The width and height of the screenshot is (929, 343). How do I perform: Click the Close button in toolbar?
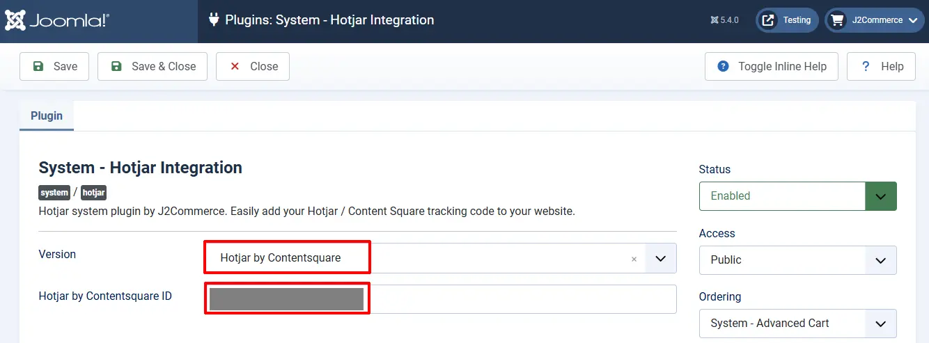pos(253,66)
